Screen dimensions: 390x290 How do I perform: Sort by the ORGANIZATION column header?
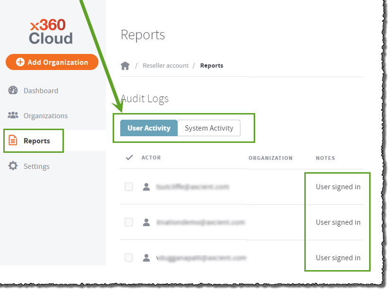[271, 158]
